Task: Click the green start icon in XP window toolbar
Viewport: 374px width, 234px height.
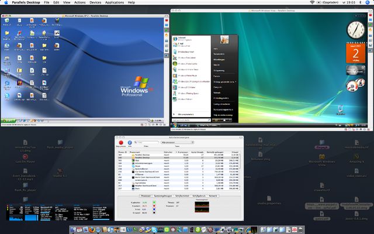Action: coord(167,30)
